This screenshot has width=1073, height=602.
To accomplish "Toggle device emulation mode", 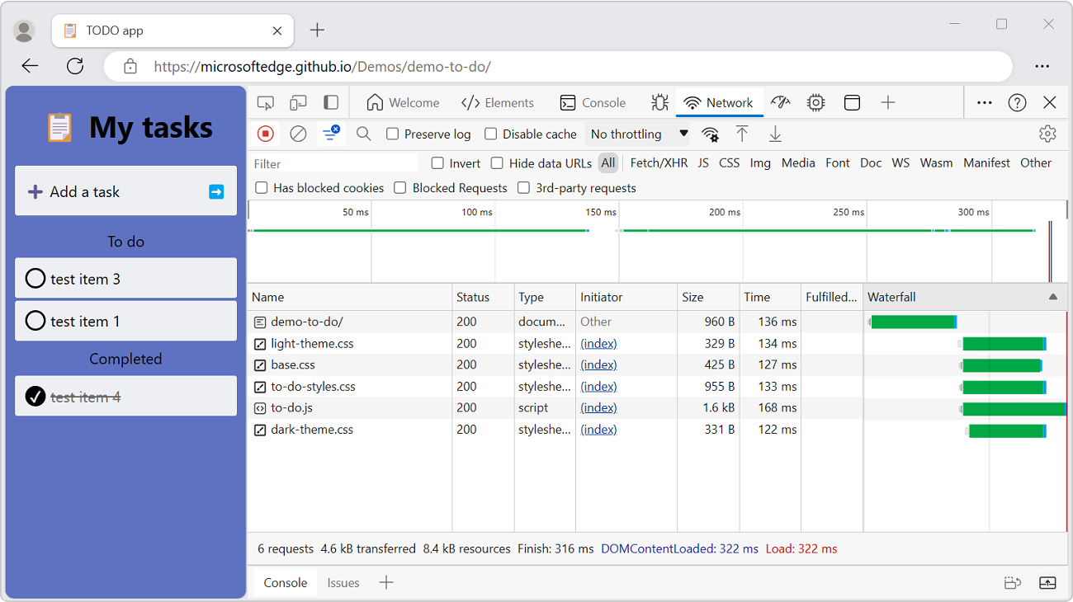I will [x=298, y=102].
